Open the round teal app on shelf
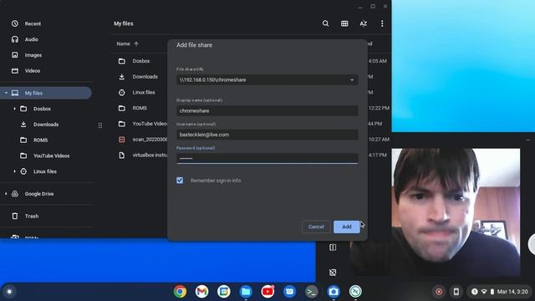Image resolution: width=535 pixels, height=301 pixels. click(355, 292)
